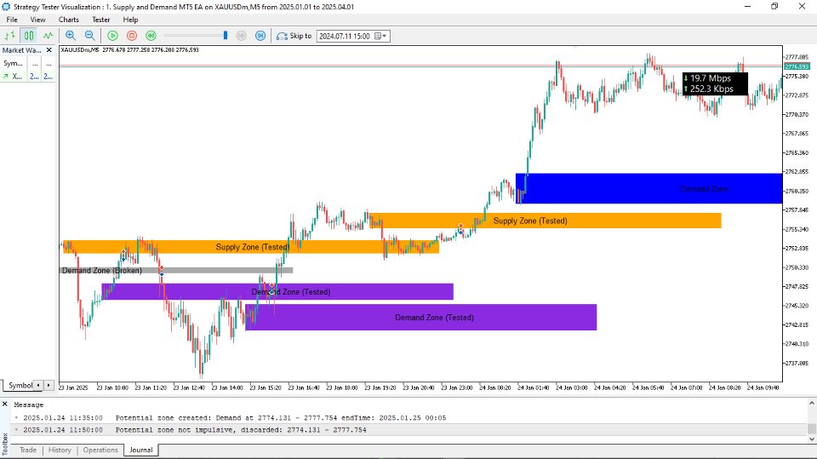Switch to the Operations tab
The image size is (817, 459).
100,450
